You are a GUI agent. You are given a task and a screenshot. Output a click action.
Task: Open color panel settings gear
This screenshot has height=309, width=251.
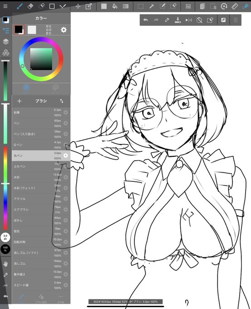coord(64,30)
